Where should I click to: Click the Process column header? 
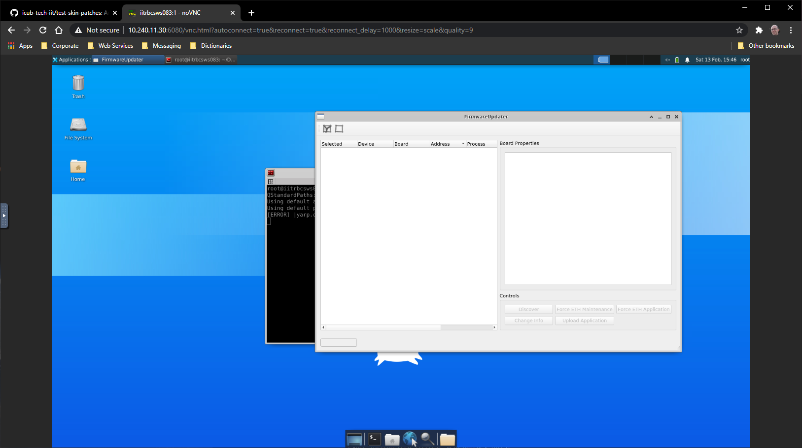click(481, 144)
